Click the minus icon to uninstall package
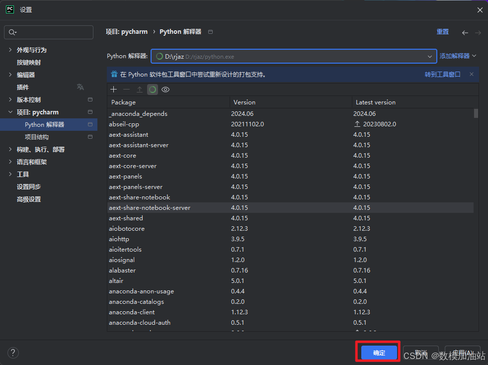 coord(126,90)
